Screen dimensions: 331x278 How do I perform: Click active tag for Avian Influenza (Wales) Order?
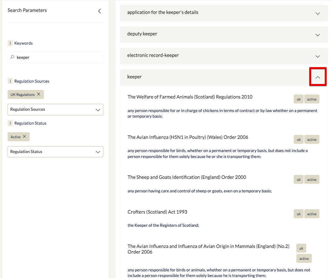pyautogui.click(x=312, y=139)
